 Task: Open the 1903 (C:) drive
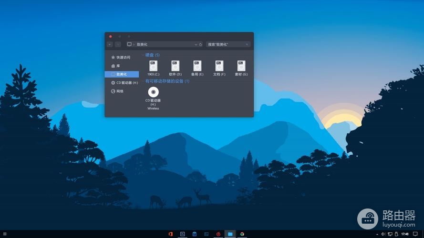tap(153, 67)
